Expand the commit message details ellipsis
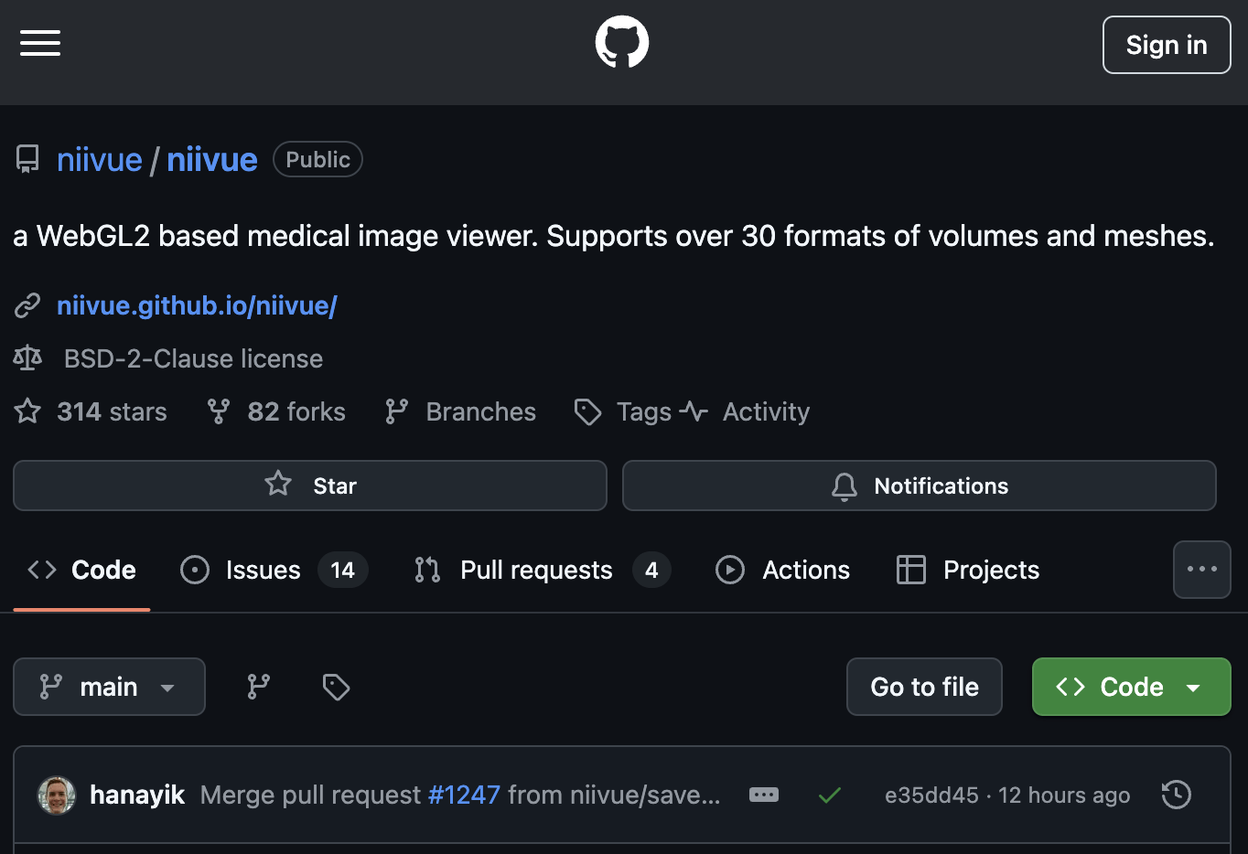This screenshot has width=1248, height=854. (764, 795)
